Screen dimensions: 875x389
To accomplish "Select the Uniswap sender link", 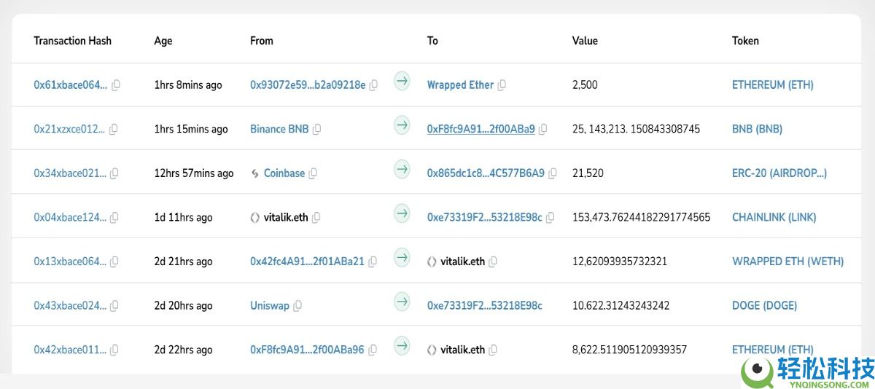I will point(270,305).
